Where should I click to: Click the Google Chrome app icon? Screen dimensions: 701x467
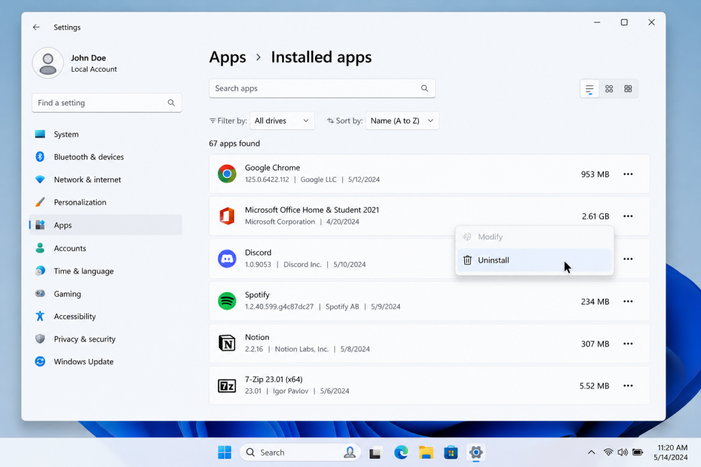click(x=227, y=174)
